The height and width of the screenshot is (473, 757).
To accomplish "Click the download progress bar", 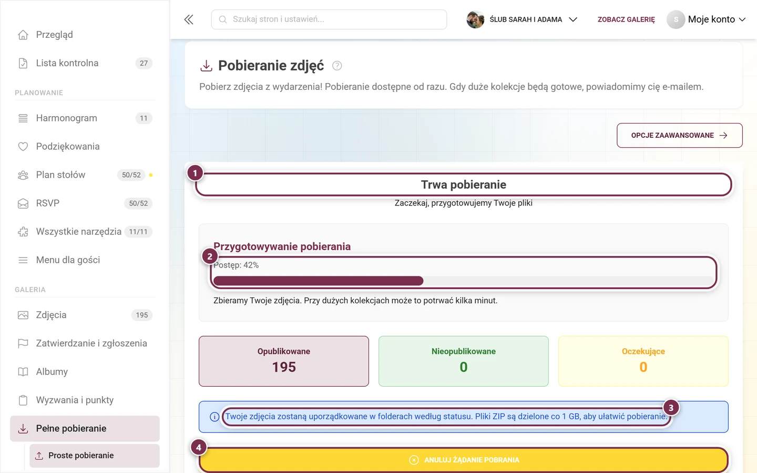I will pyautogui.click(x=464, y=281).
